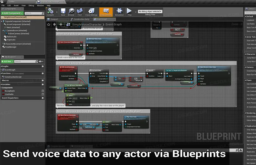This screenshot has width=256, height=165.
Task: Add a new function with the Functions plus
Action: coord(43,73)
